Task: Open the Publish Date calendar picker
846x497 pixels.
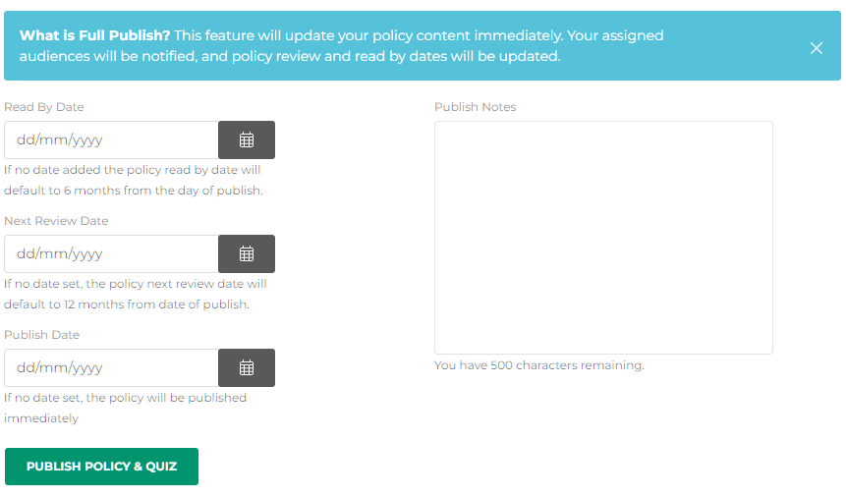Action: (x=247, y=368)
